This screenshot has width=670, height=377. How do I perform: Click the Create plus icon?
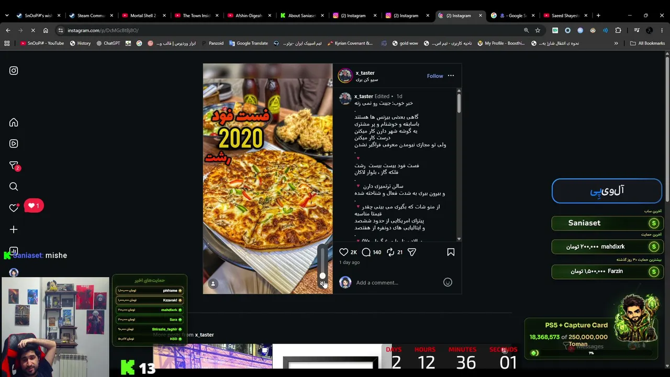point(14,229)
